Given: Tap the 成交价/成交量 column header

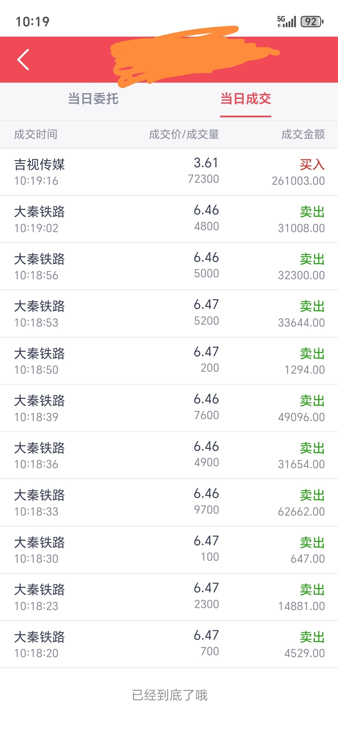Looking at the screenshot, I should pos(184,135).
